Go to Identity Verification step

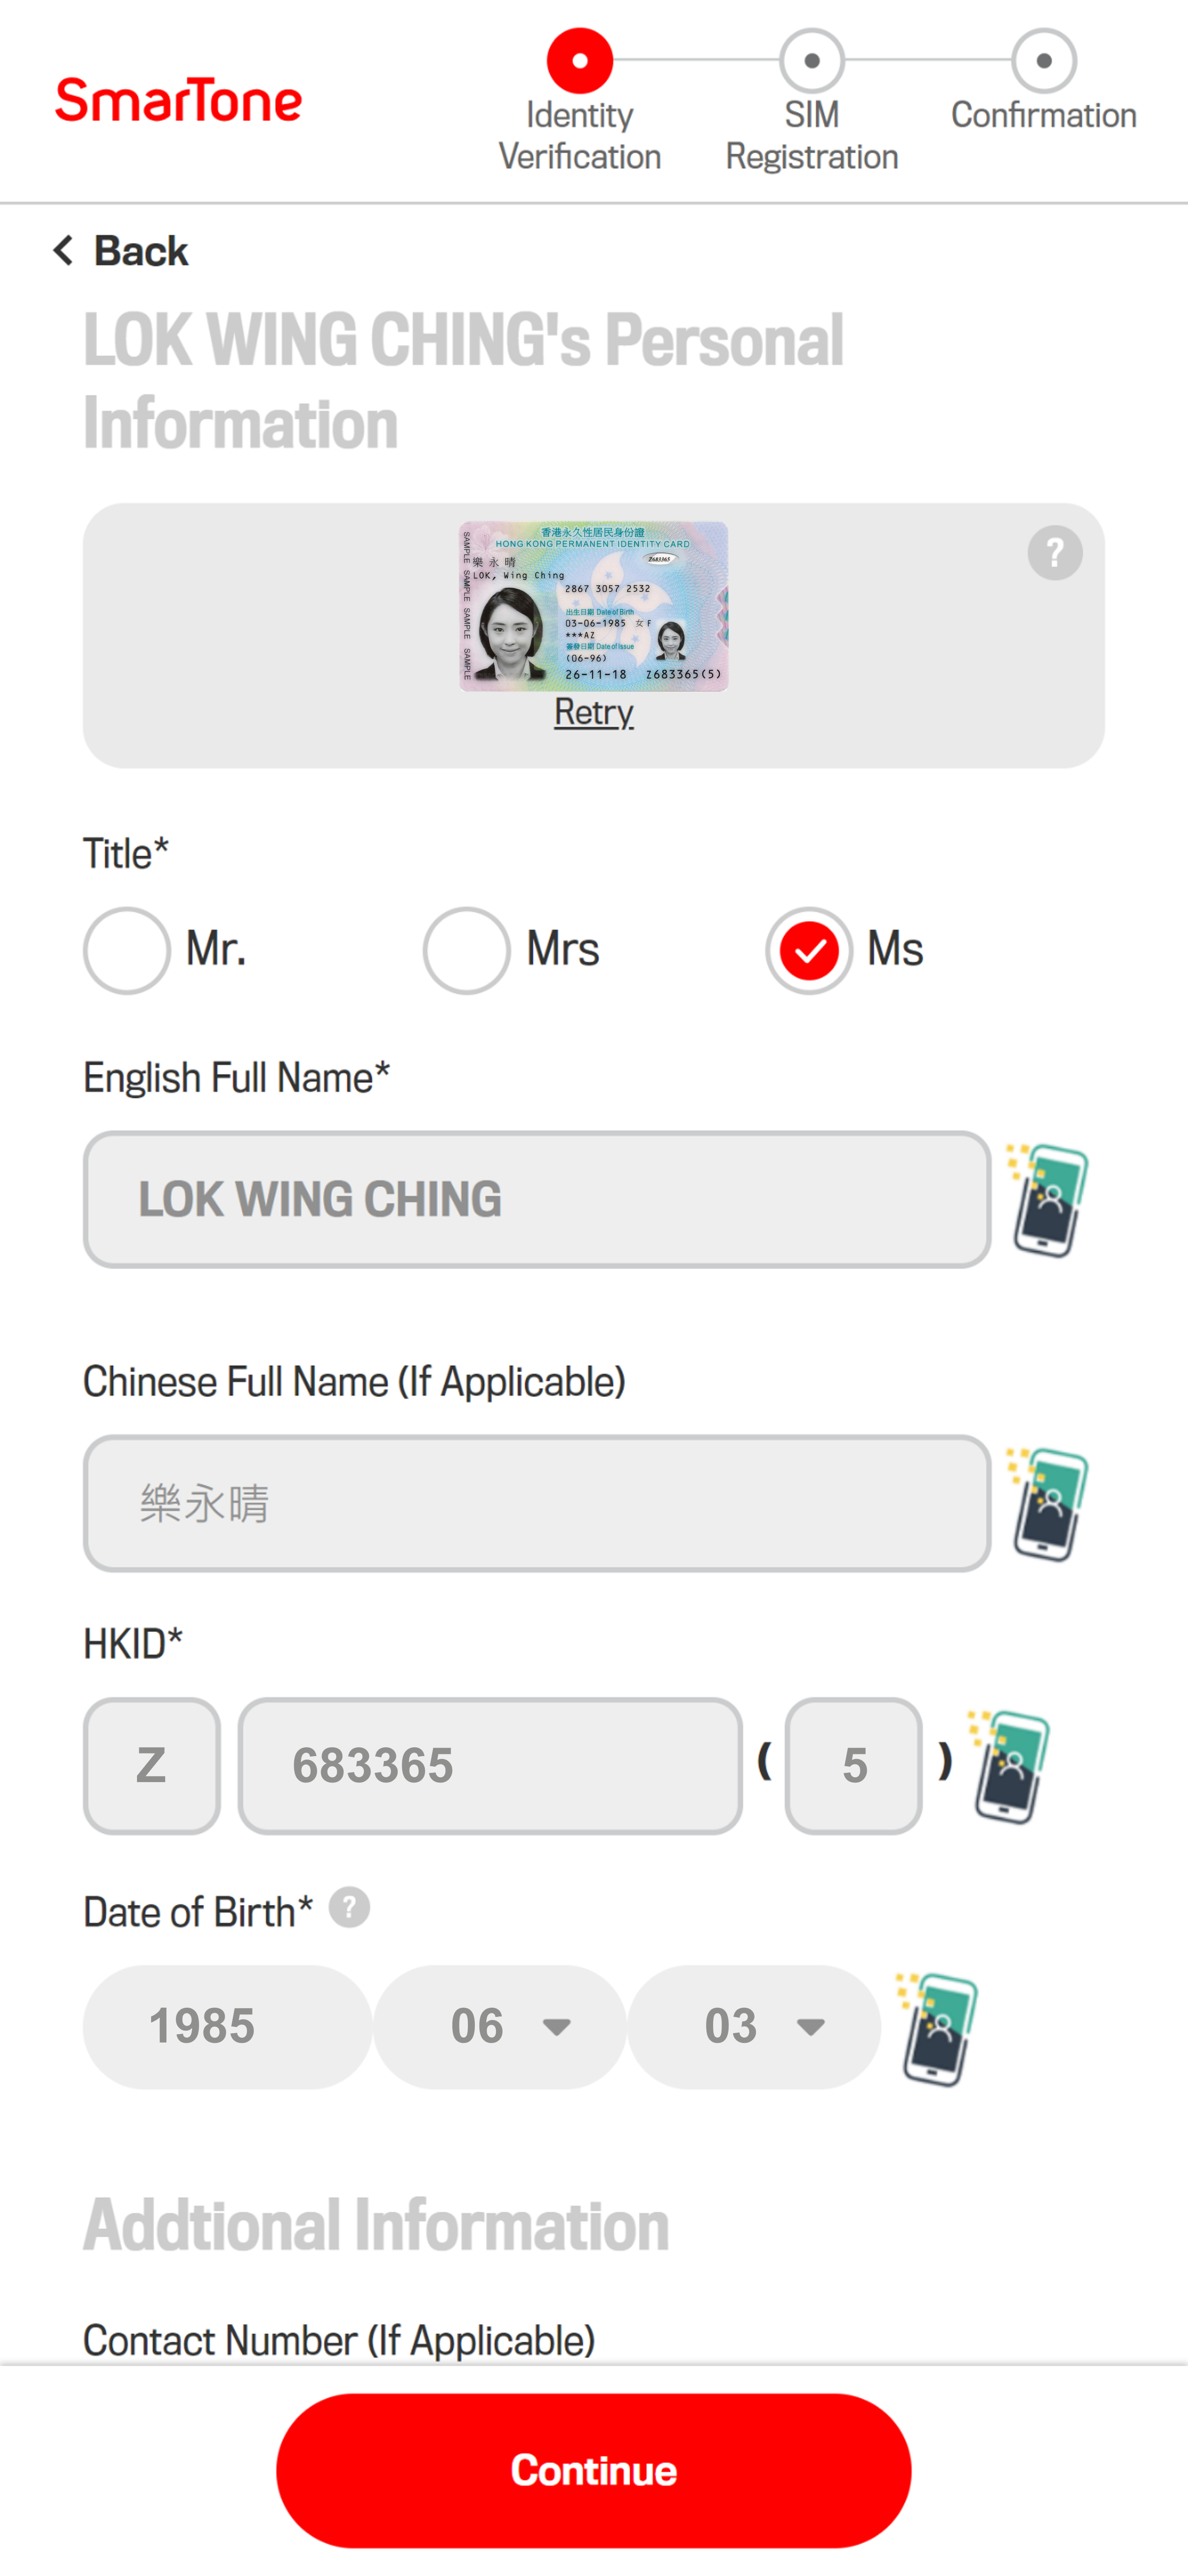point(580,100)
